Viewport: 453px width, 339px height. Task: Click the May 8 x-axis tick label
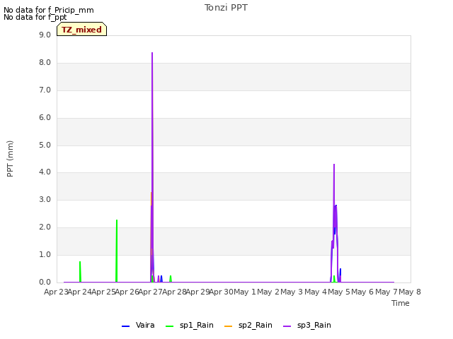410,292
